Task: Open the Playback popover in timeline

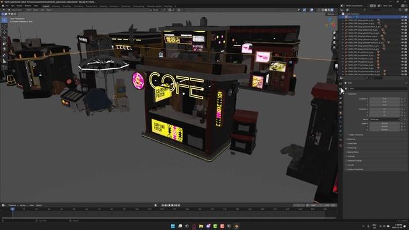Action: click(12, 205)
